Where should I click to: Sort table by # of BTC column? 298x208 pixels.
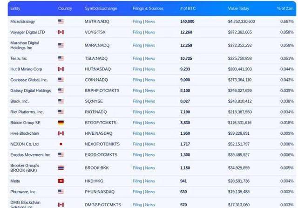tap(188, 8)
